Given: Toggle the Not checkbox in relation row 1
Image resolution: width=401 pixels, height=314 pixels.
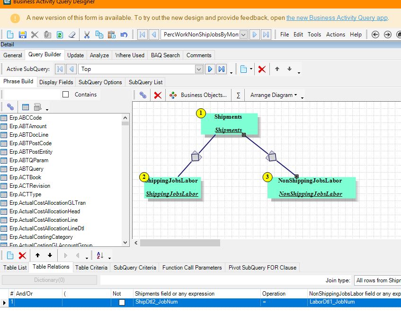Looking at the screenshot, I should pos(122,302).
